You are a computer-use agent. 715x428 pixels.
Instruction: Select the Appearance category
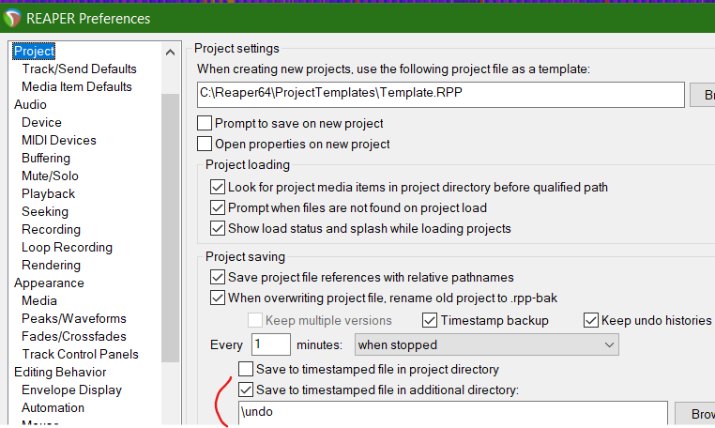[x=49, y=283]
